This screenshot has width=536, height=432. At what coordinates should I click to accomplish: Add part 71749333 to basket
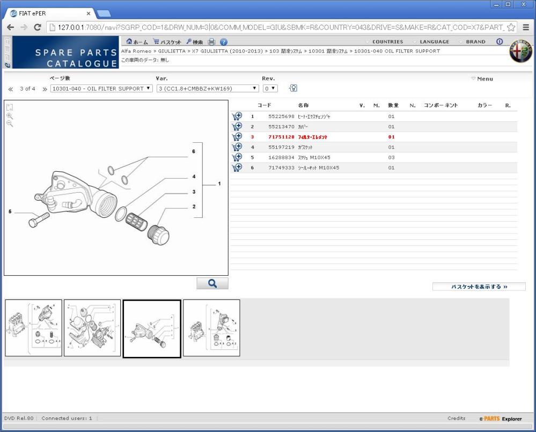[x=237, y=167]
